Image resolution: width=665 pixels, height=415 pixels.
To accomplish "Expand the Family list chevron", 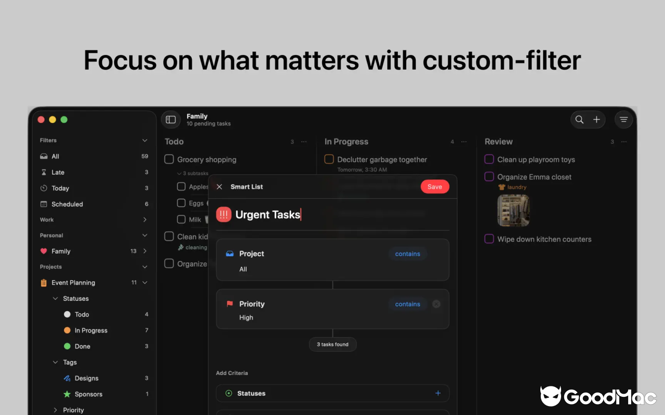I will tap(145, 251).
